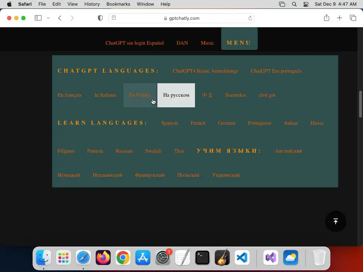Choose the Suomeksi link
363x272 pixels.
pyautogui.click(x=236, y=95)
